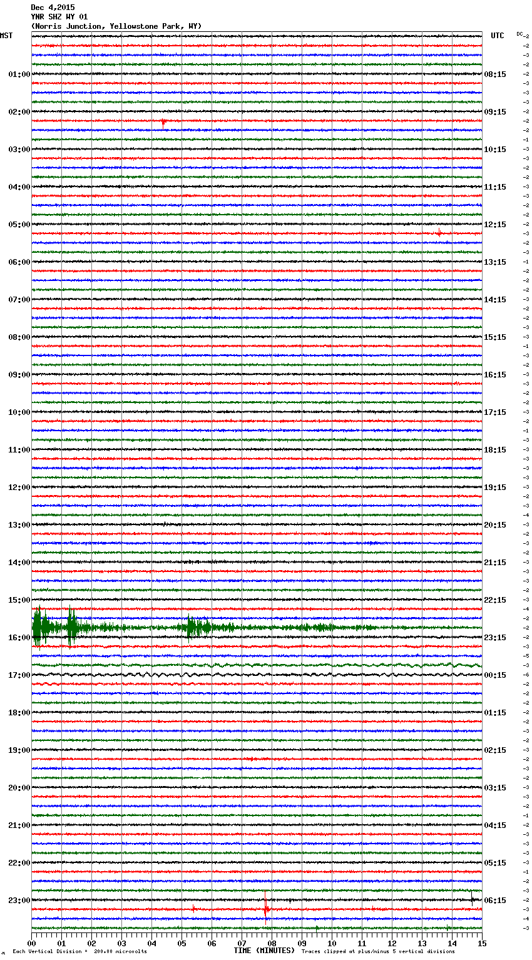Viewport: 532px width, 960px height.
Task: Click the 12:15 UTC time label
Action: pos(495,225)
